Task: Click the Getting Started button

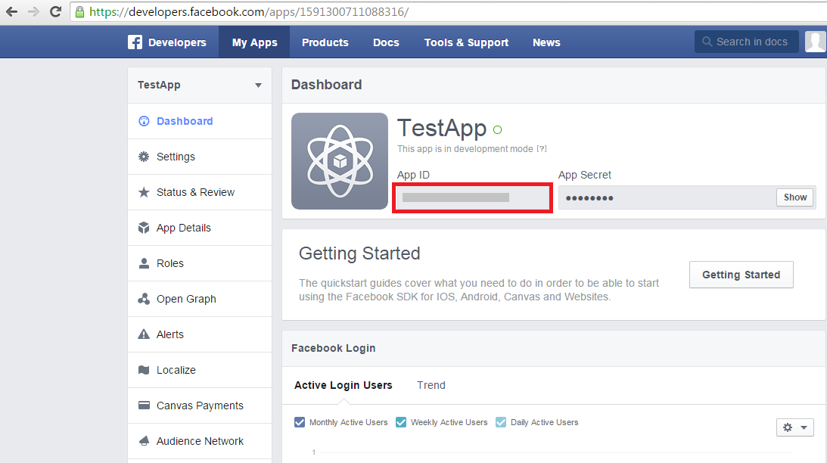Action: click(741, 275)
